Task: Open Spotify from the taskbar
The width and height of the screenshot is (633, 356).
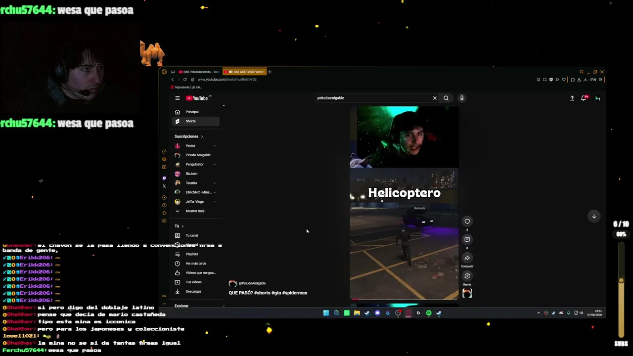Action: coord(429,313)
